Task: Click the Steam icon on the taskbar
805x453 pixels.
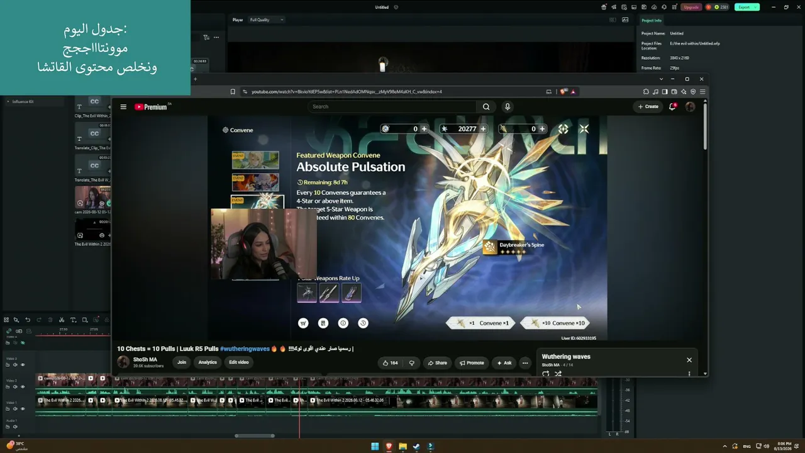Action: (416, 447)
